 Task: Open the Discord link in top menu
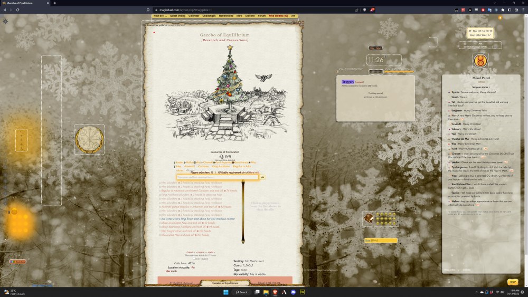coord(250,16)
